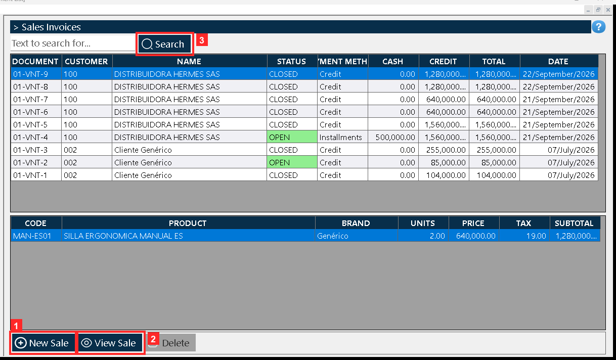The image size is (616, 360).
Task: Click the UNITS column header
Action: click(423, 223)
